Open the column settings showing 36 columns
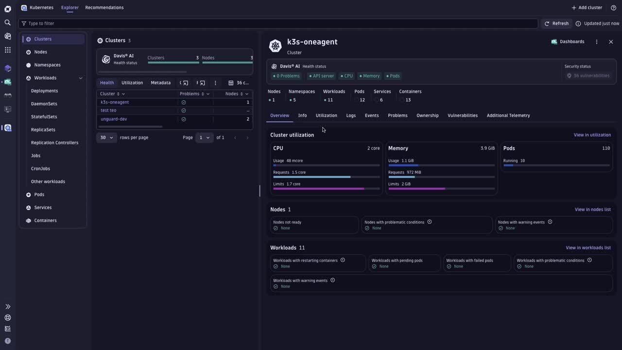622x350 pixels. tap(239, 83)
